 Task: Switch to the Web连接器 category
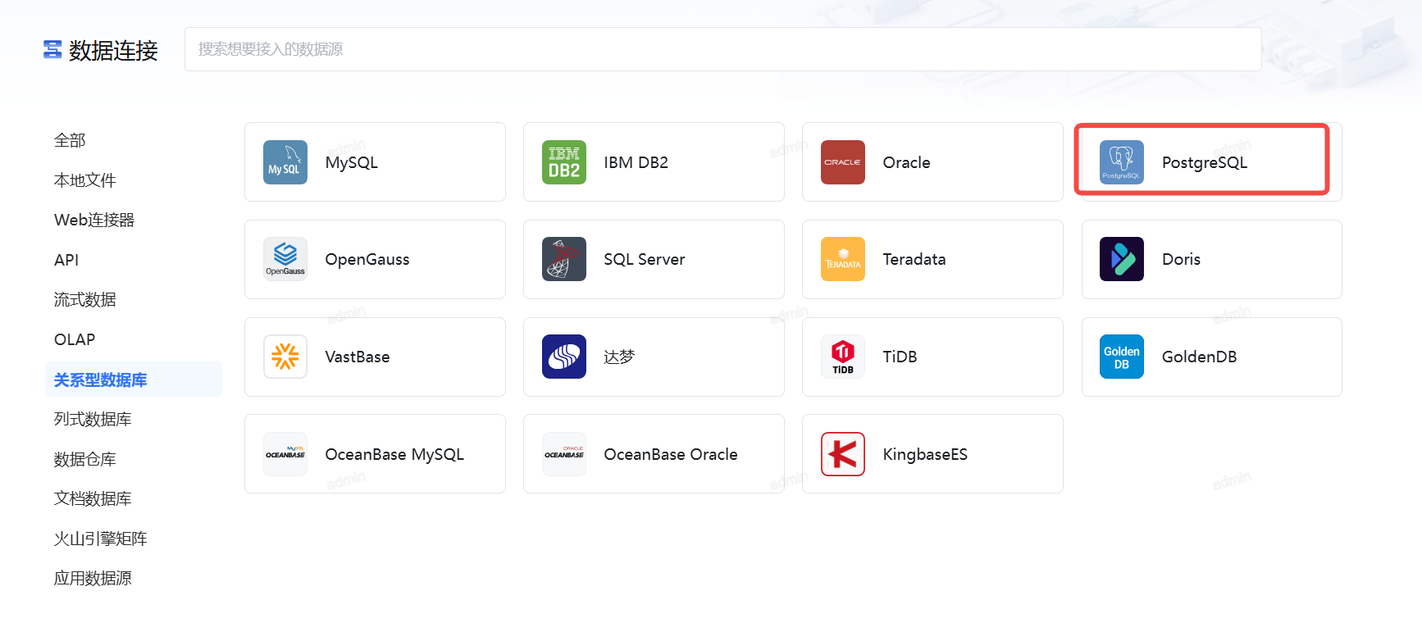94,220
